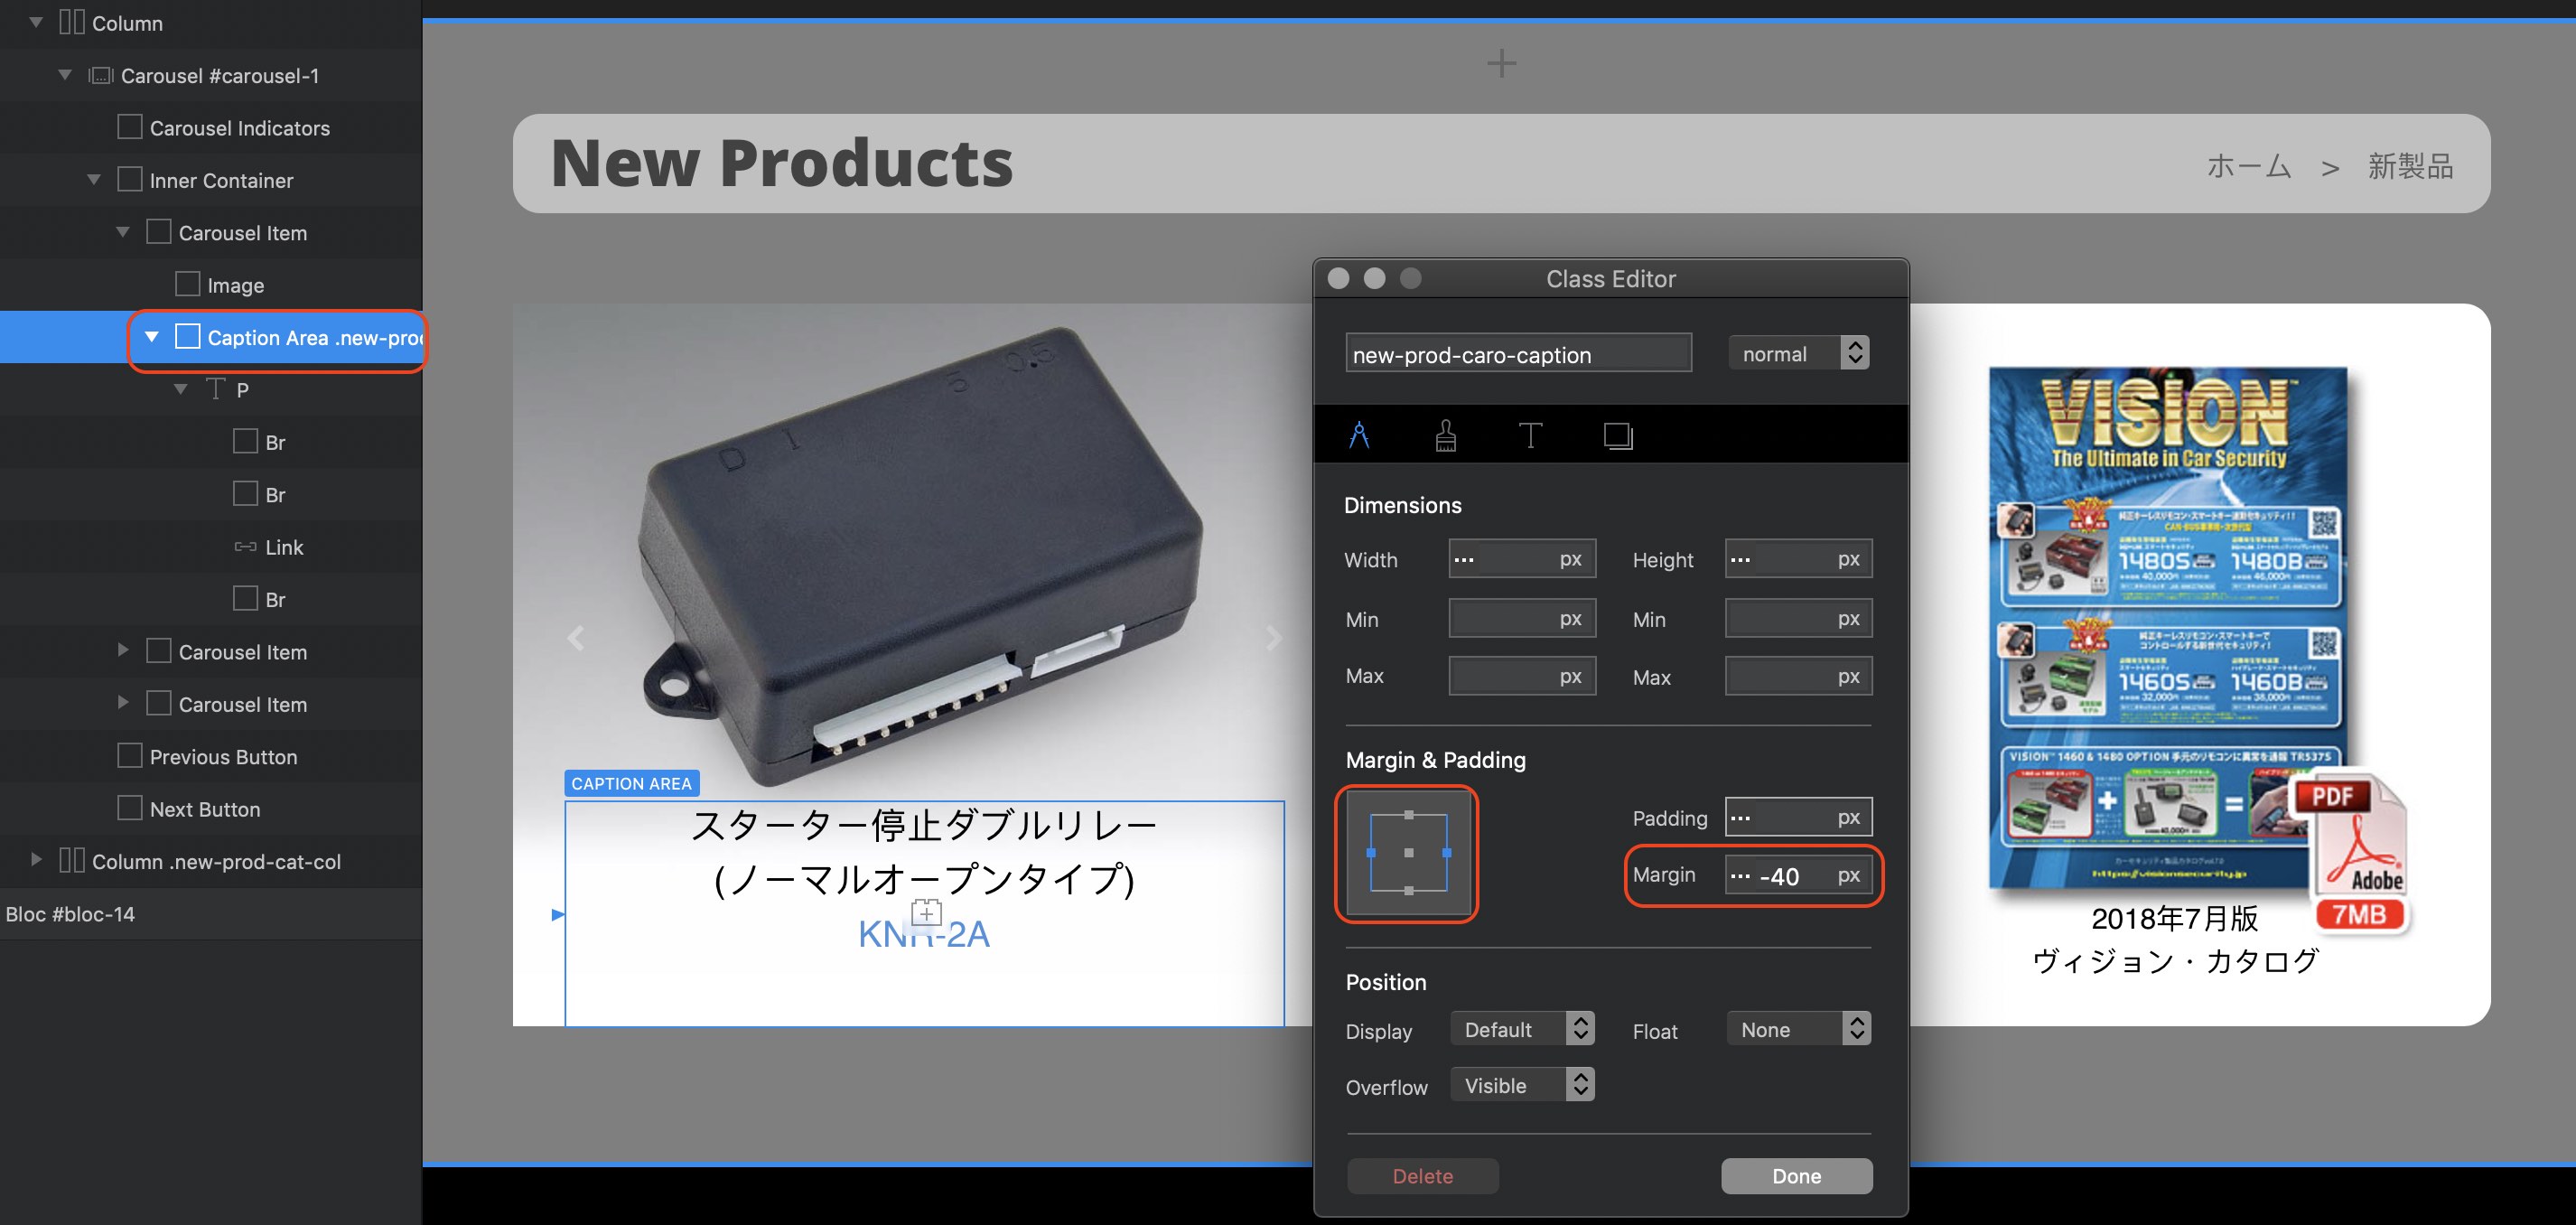Click the carousel next arrow on image
The width and height of the screenshot is (2576, 1225).
[1273, 638]
